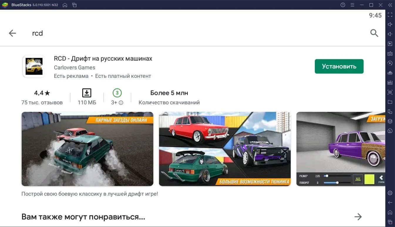Click 'Количество скачиваний' label
Viewport: 395px width, 227px height.
(169, 102)
